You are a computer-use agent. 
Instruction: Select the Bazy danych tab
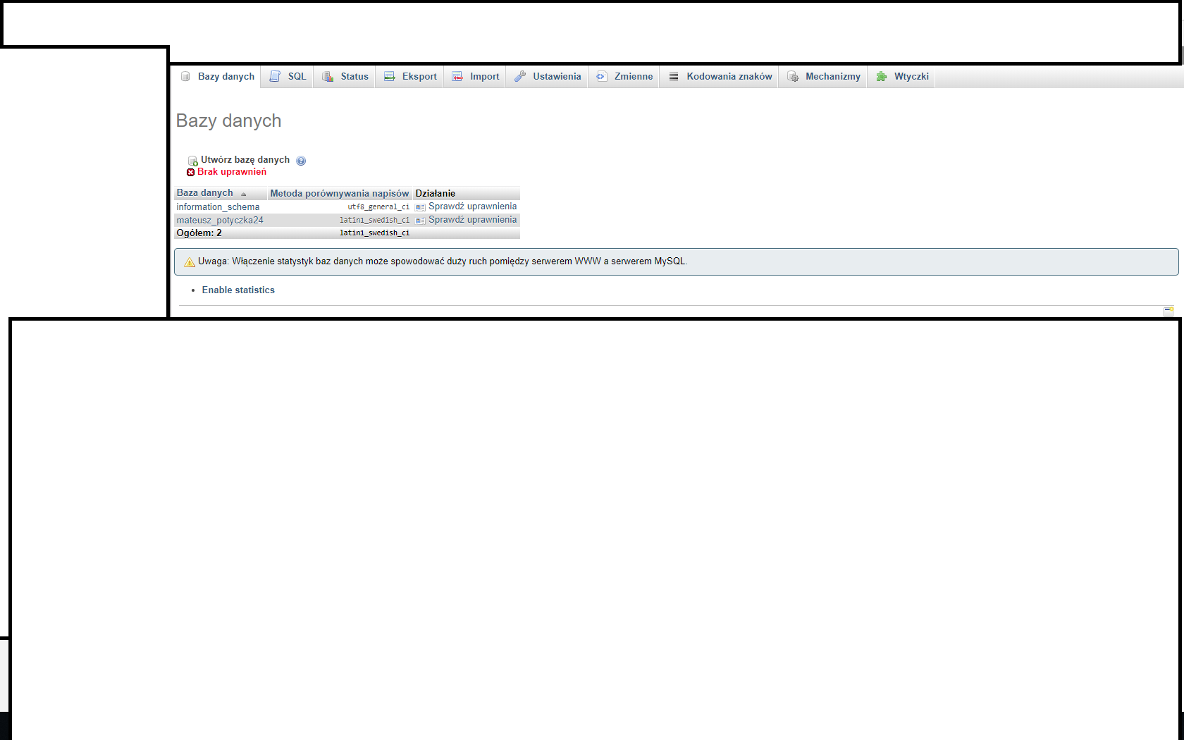tap(226, 77)
